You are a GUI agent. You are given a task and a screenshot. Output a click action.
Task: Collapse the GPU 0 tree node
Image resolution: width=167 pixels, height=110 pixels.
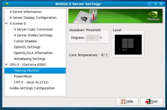point(6,64)
